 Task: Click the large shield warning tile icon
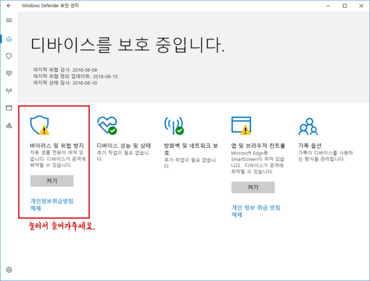point(40,125)
